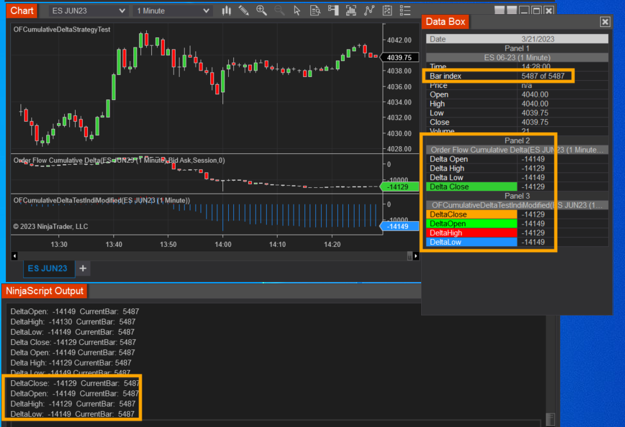Click the Delta Low -14149 row in Panel 2
The width and height of the screenshot is (625, 427).
(517, 178)
